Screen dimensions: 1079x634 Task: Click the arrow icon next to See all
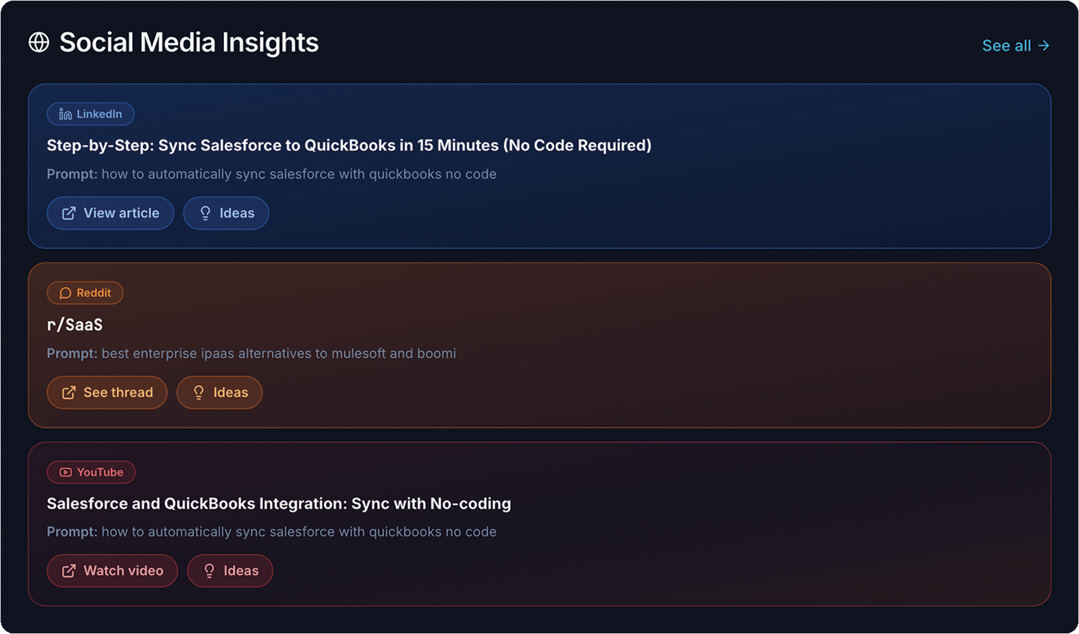(1043, 46)
